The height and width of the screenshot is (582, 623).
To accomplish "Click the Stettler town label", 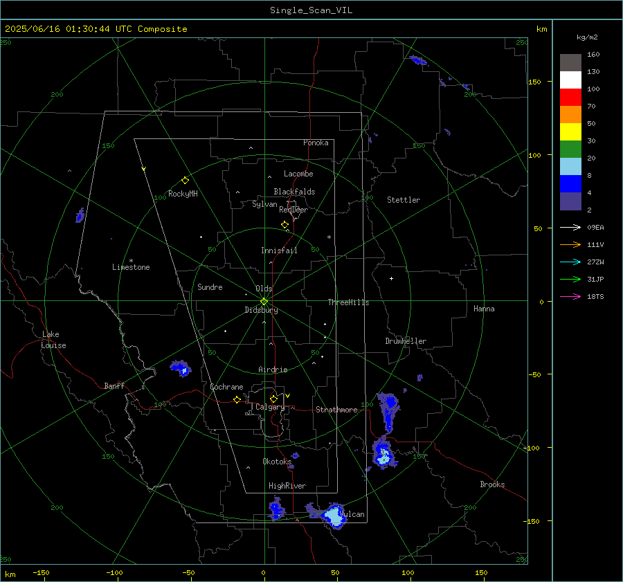I will point(404,200).
